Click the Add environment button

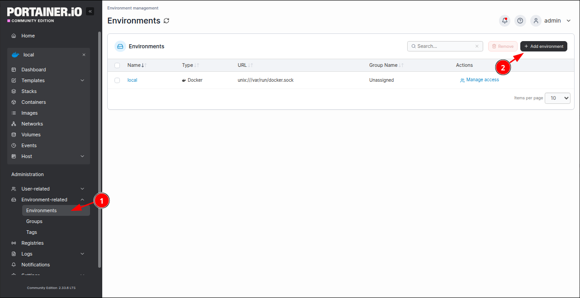(543, 46)
